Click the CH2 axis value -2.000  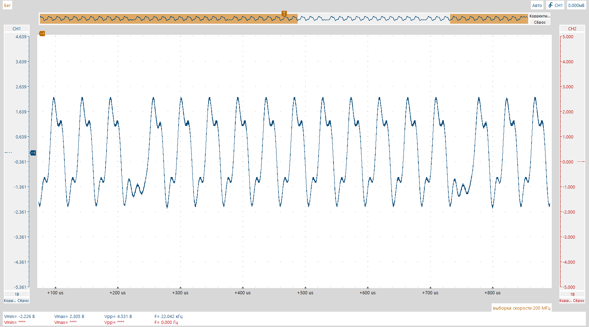[568, 212]
